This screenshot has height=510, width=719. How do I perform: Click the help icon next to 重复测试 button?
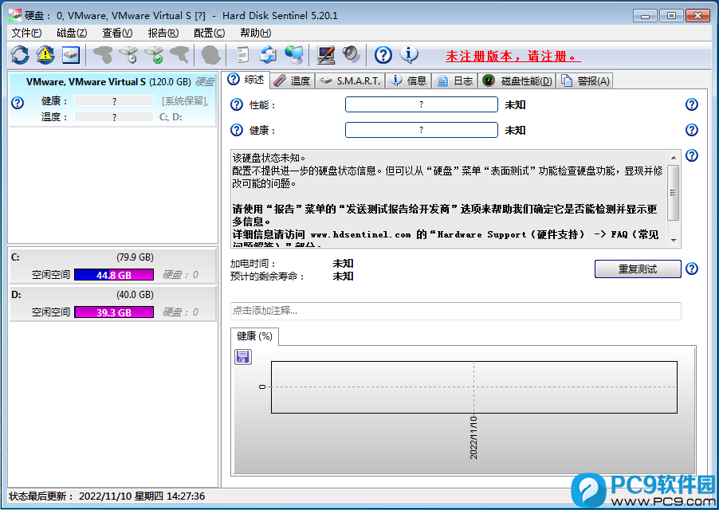(691, 269)
